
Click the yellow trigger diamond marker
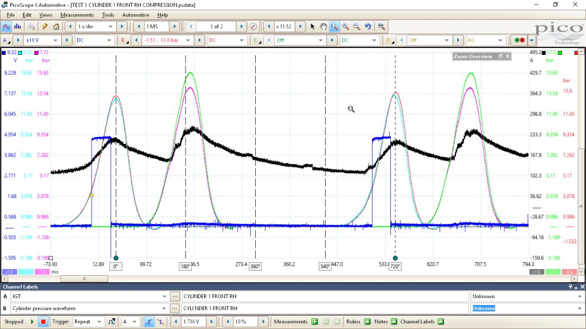pyautogui.click(x=92, y=195)
